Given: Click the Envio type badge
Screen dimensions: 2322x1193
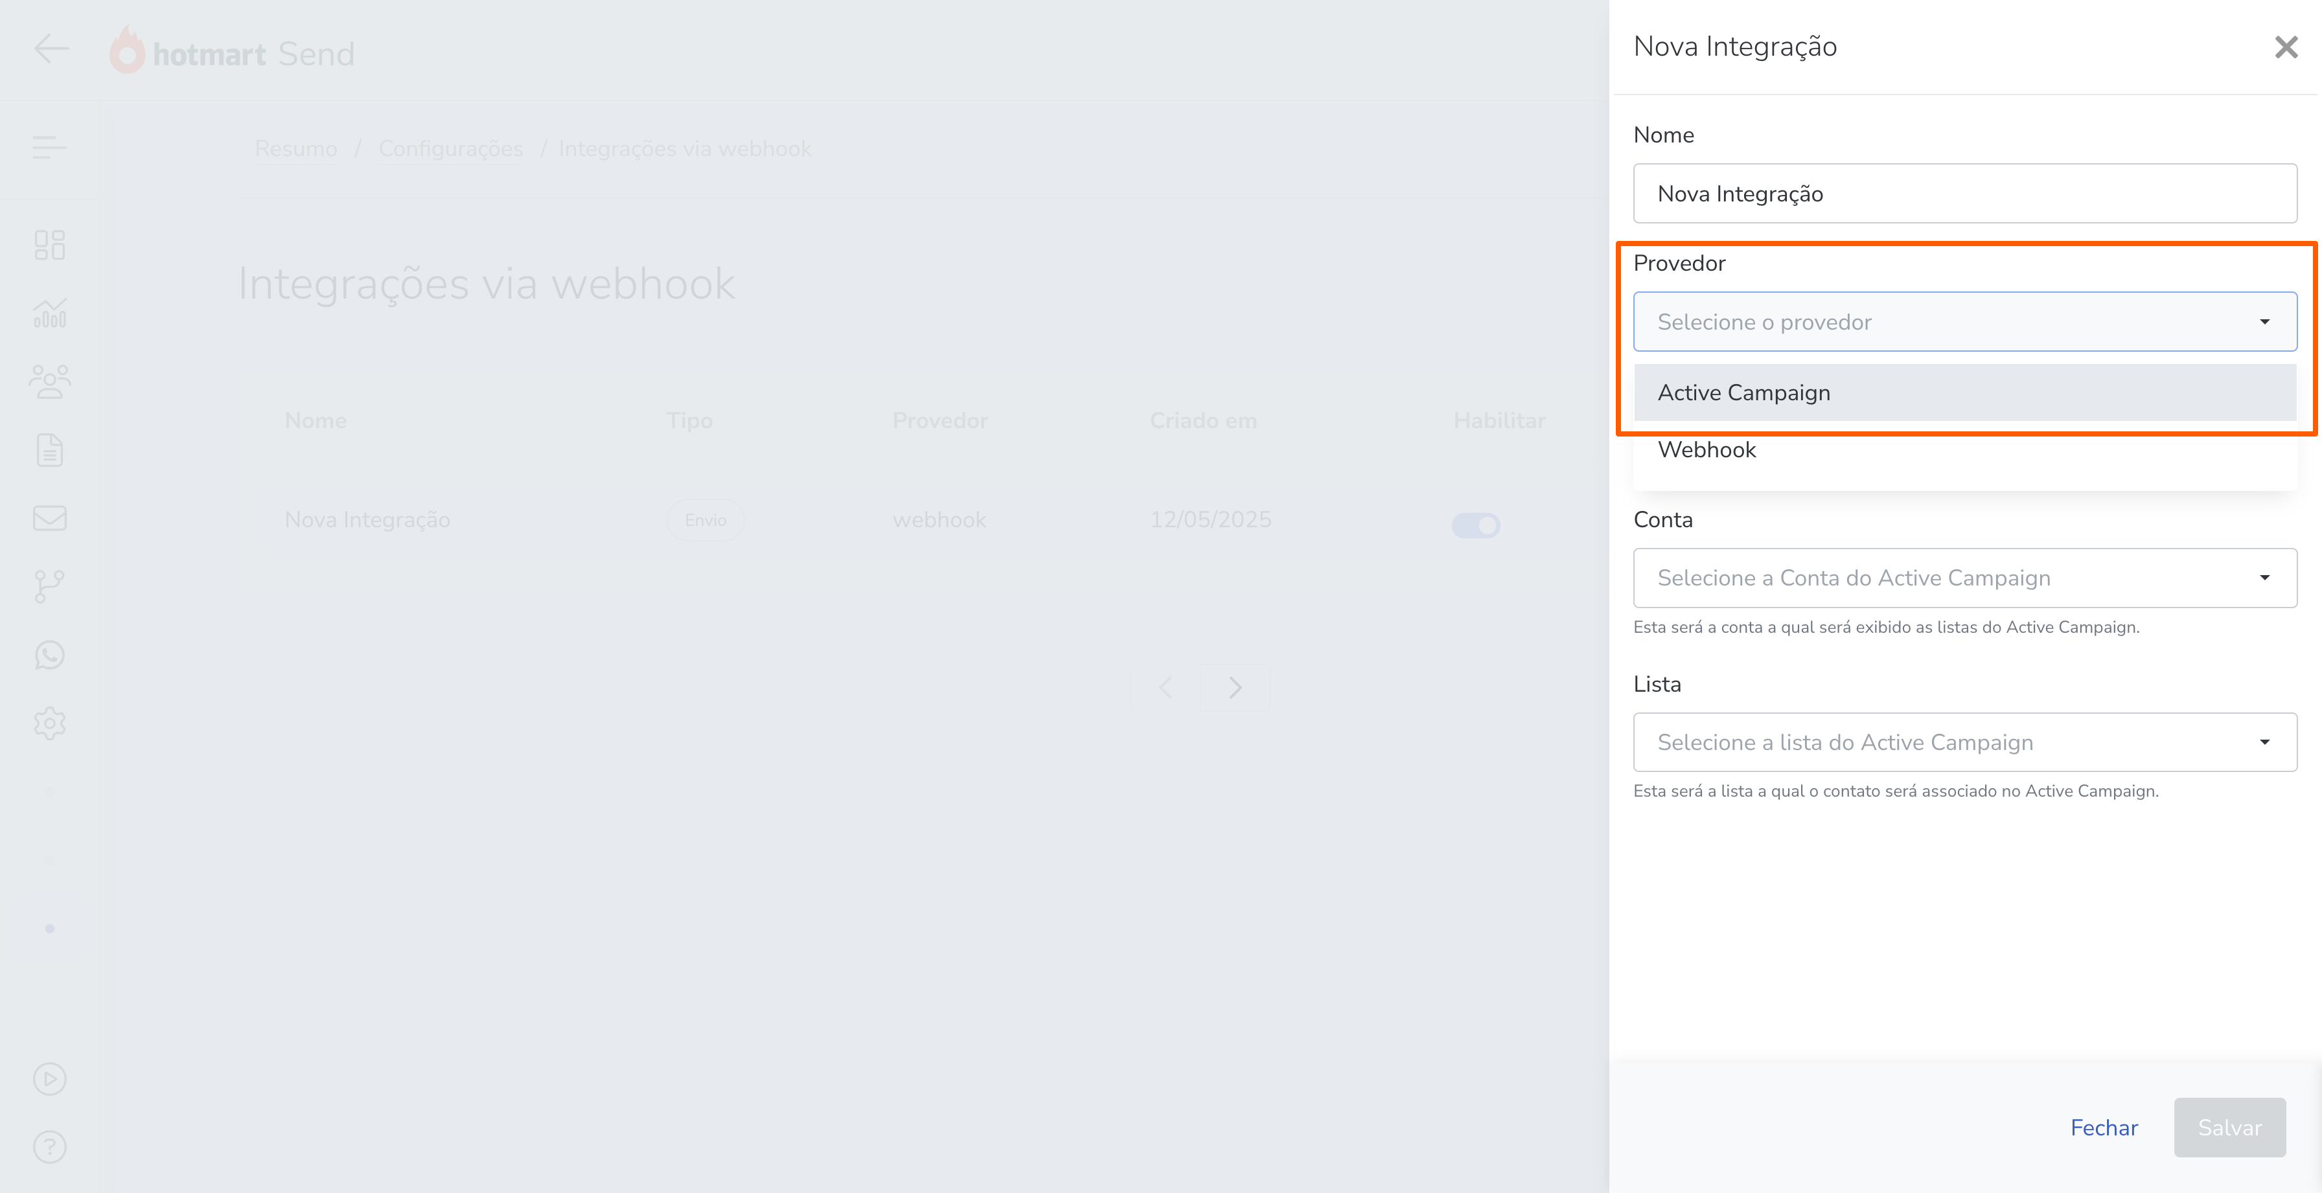Looking at the screenshot, I should (x=705, y=520).
